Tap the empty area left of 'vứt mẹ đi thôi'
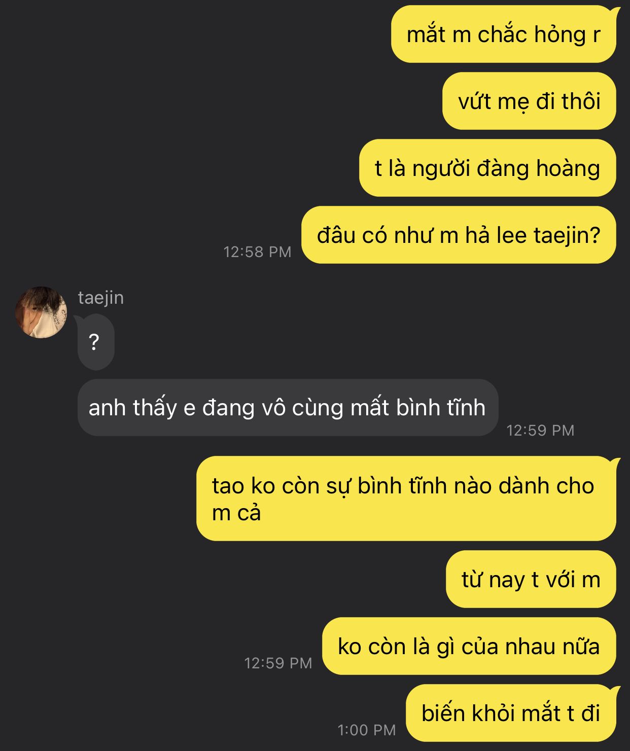The width and height of the screenshot is (630, 751). 218,101
